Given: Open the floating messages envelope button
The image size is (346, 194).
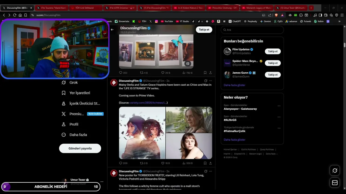Looking at the screenshot, I should click(x=335, y=183).
